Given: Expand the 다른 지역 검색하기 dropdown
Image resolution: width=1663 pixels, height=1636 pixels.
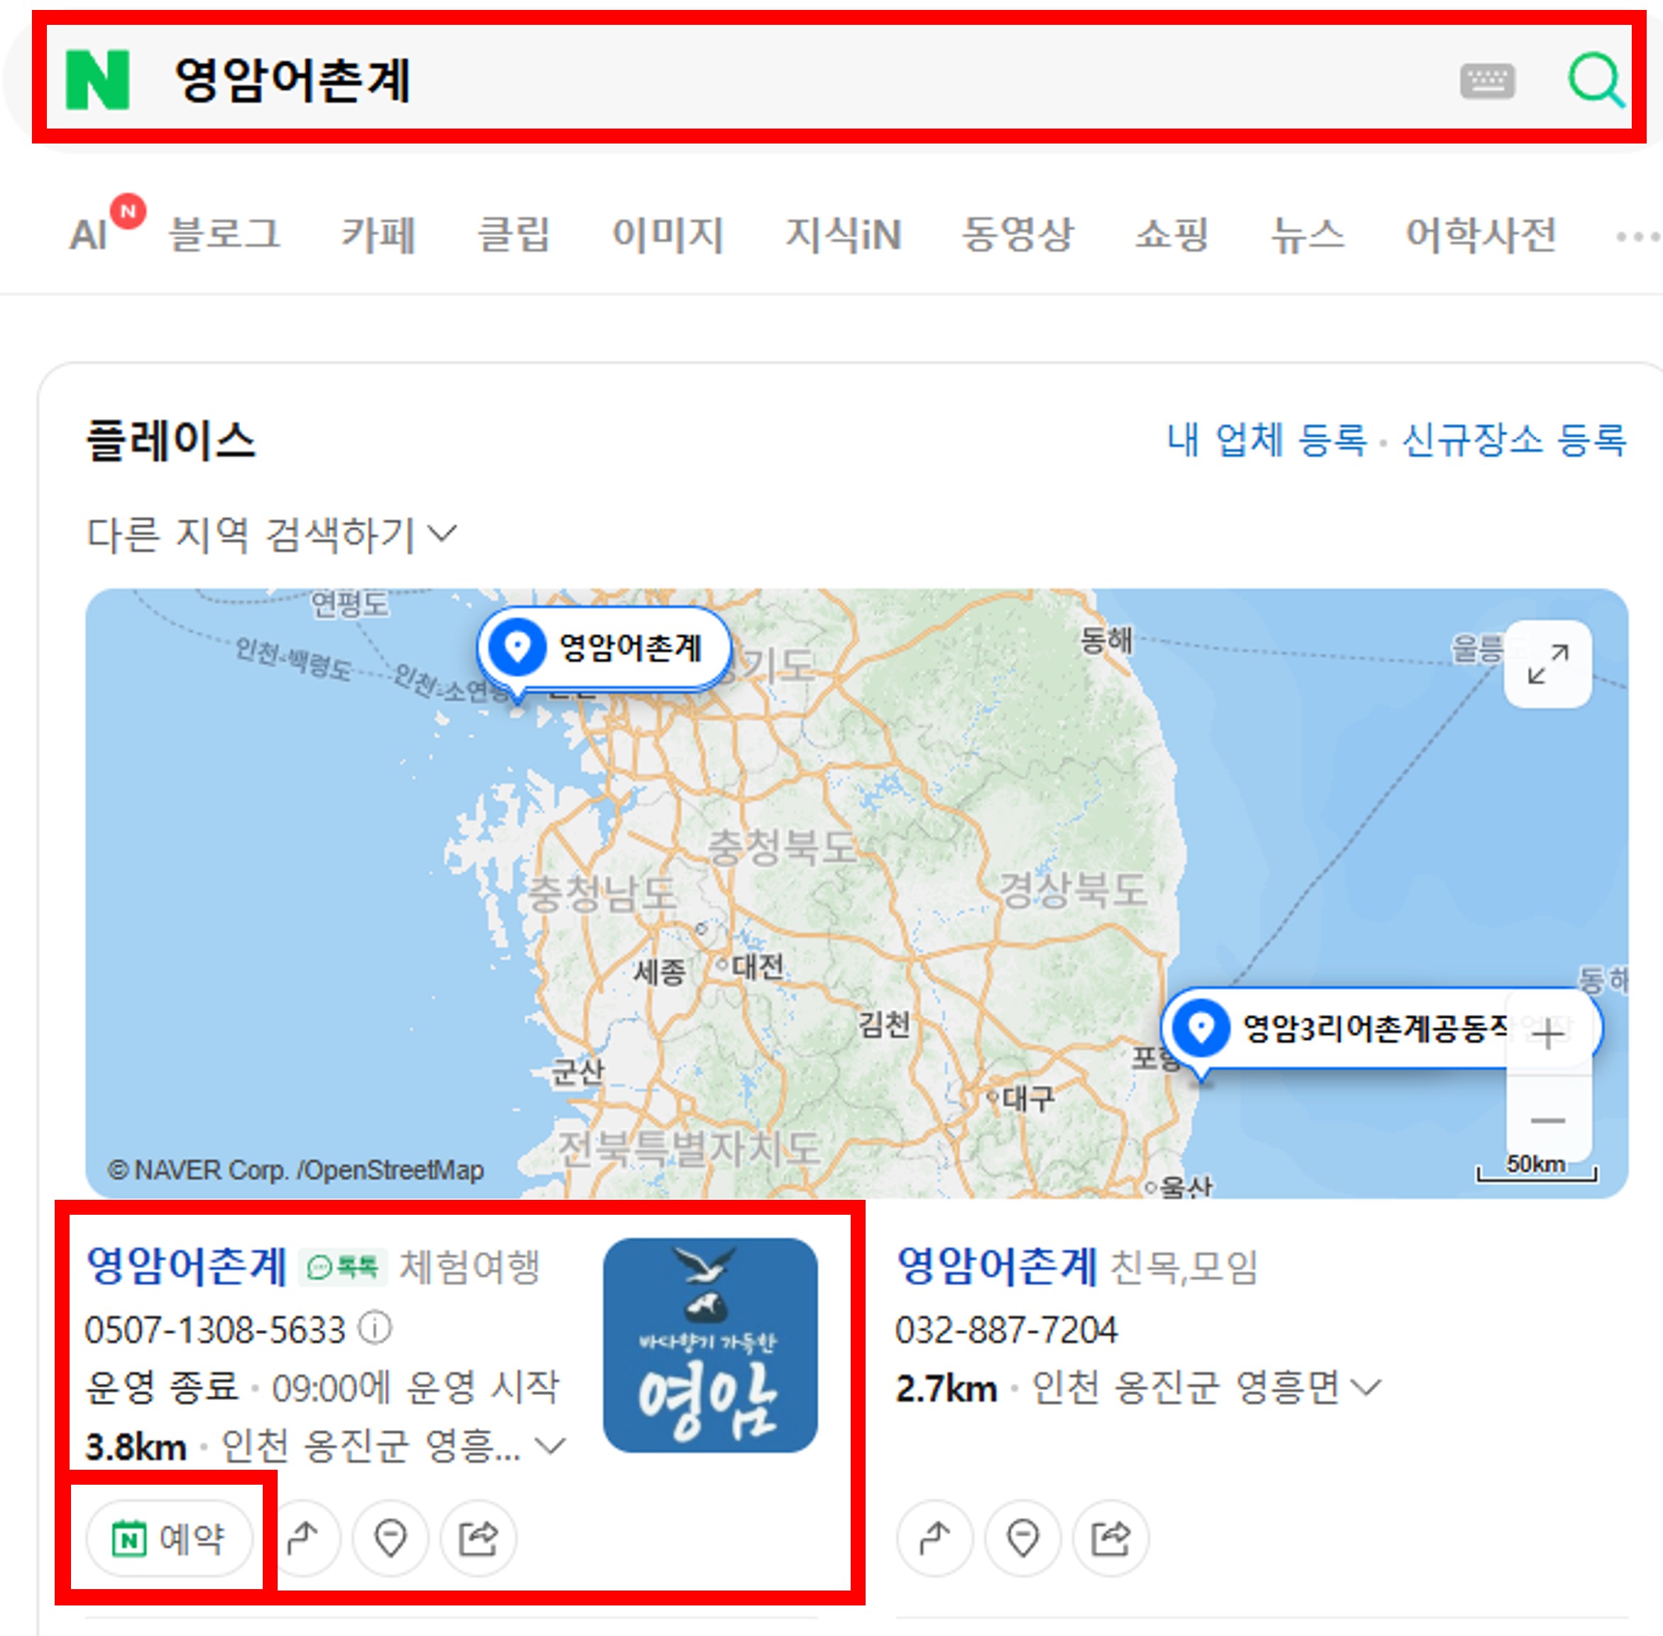Looking at the screenshot, I should coord(271,534).
